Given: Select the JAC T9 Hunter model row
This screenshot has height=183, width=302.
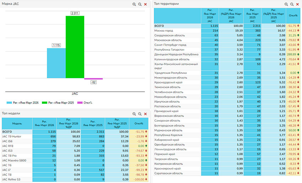Looking at the screenshot, I should coord(75,136).
